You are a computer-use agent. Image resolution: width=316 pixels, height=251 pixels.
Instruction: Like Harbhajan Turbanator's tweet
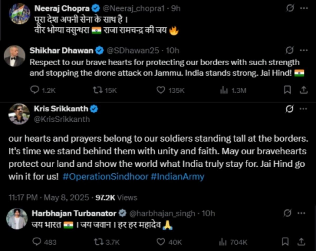(161, 242)
